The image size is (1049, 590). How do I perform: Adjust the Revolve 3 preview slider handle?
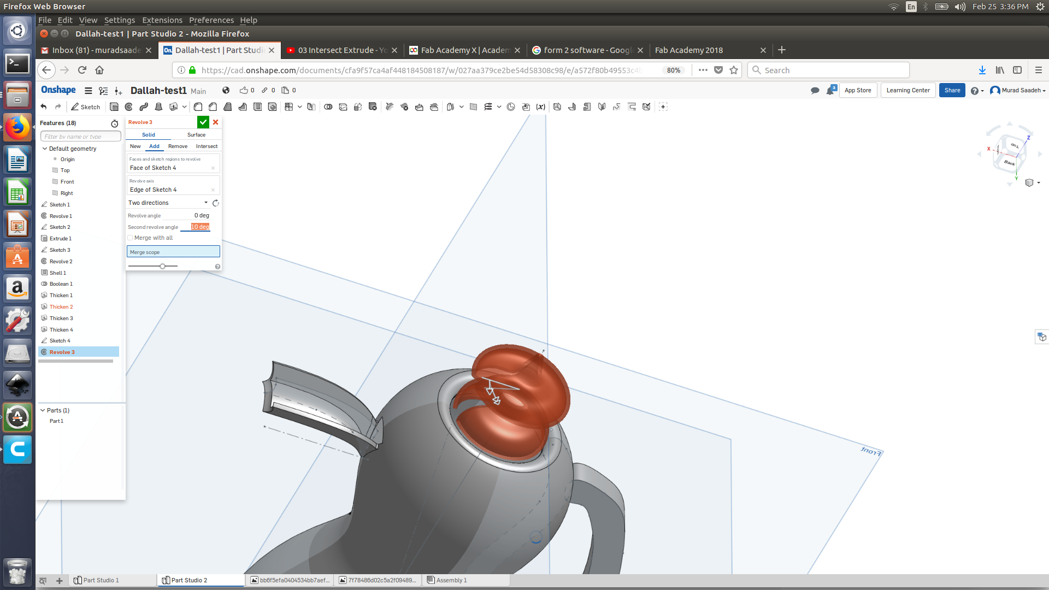point(162,266)
